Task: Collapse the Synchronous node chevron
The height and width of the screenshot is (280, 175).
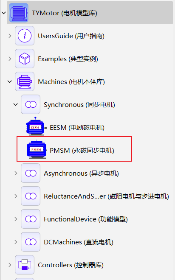Action: point(16,104)
